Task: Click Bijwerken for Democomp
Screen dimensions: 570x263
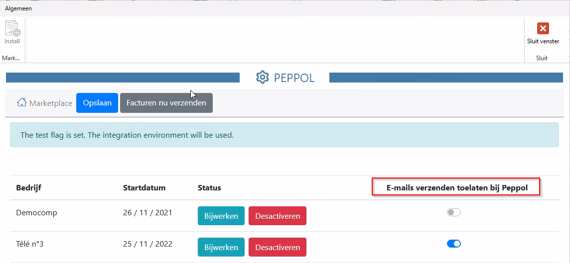Action: (221, 216)
